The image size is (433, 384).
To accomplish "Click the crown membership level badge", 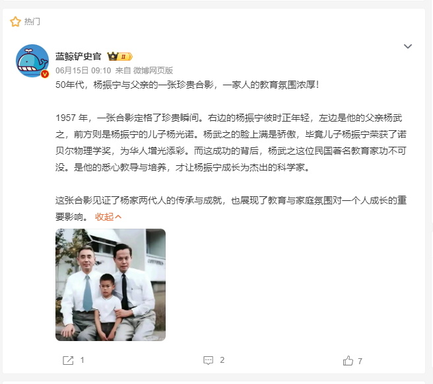I will [120, 57].
